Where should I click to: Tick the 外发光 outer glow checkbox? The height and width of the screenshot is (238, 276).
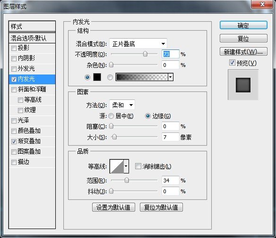[14, 69]
